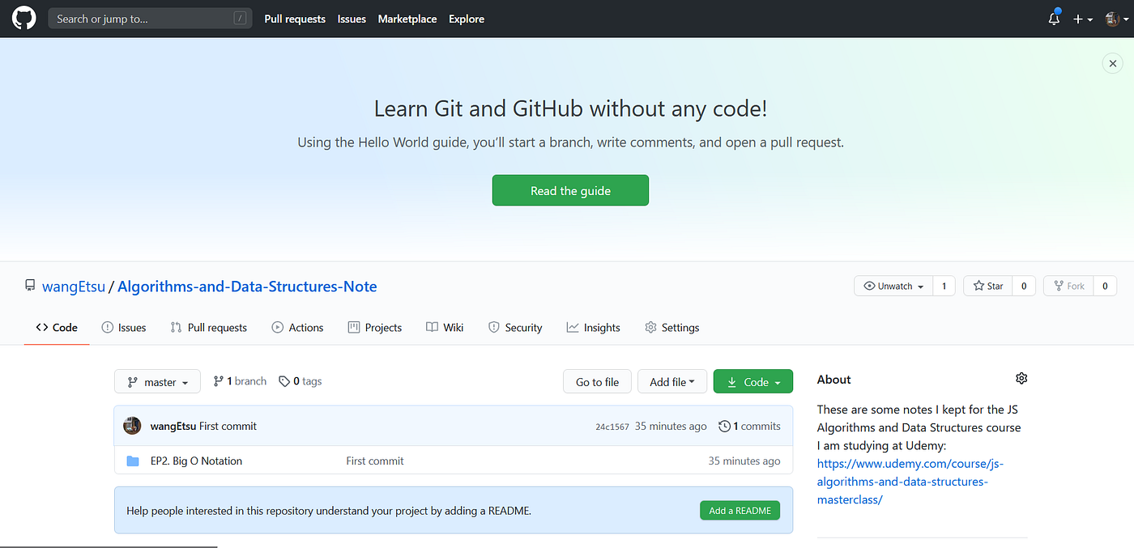Open the EP2. Big O Notation folder
This screenshot has height=548, width=1134.
[196, 461]
